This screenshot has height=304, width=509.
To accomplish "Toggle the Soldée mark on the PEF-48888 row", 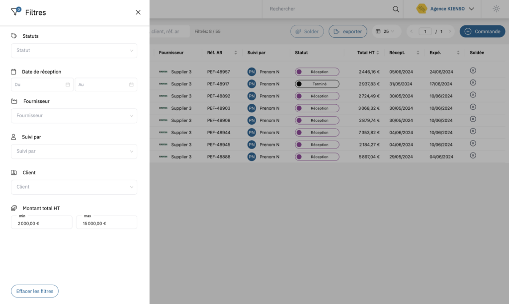I will [473, 155].
